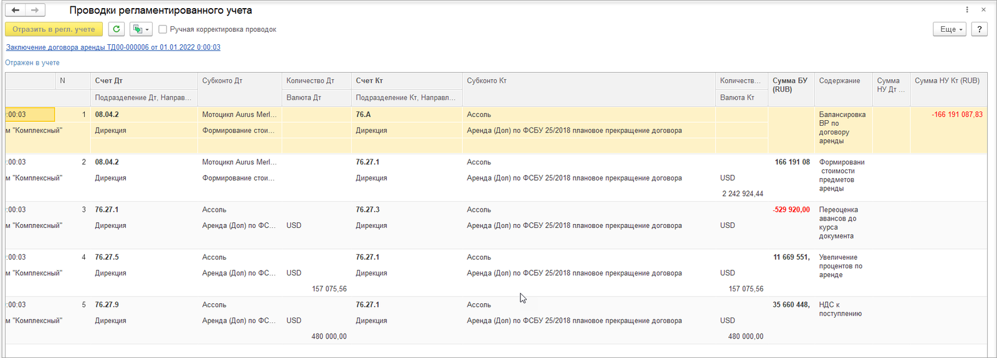Click the Отражен в учете status text
Screen dimensions: 997x358
pos(32,63)
